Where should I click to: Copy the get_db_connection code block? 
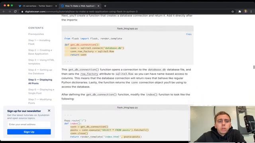coord(189,34)
